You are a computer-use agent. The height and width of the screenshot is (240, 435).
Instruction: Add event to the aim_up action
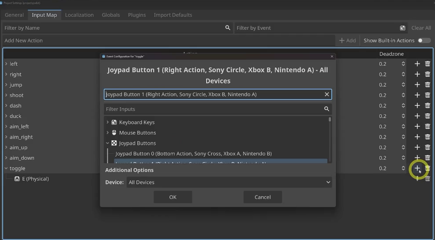[417, 147]
